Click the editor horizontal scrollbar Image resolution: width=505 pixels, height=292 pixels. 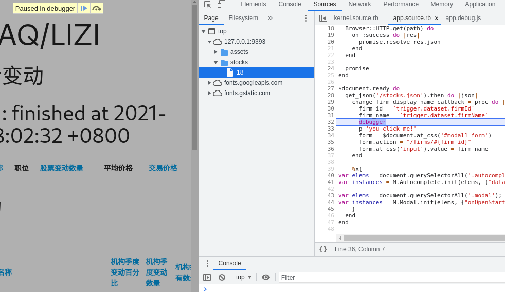pos(424,238)
